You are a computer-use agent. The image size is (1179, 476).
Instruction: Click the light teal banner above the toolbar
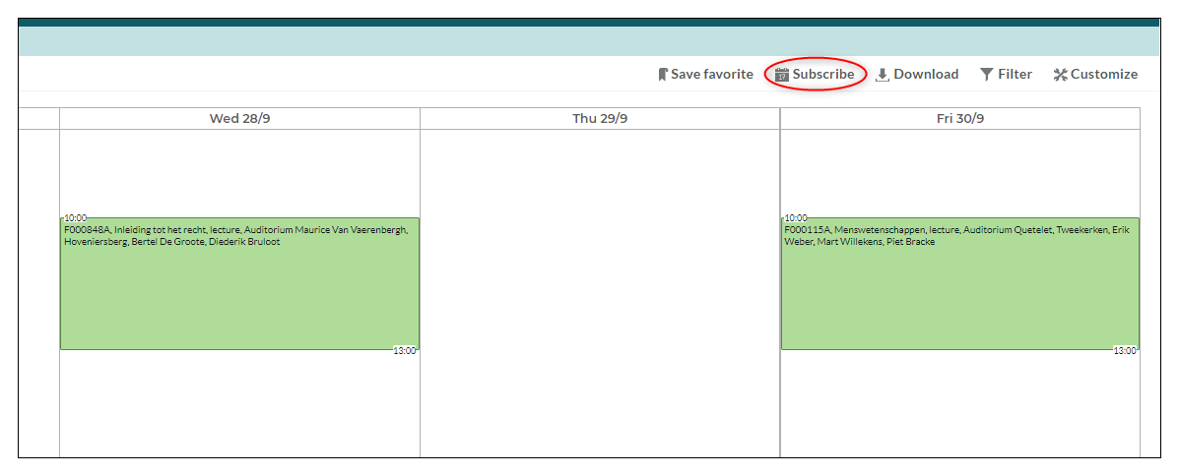coord(589,41)
